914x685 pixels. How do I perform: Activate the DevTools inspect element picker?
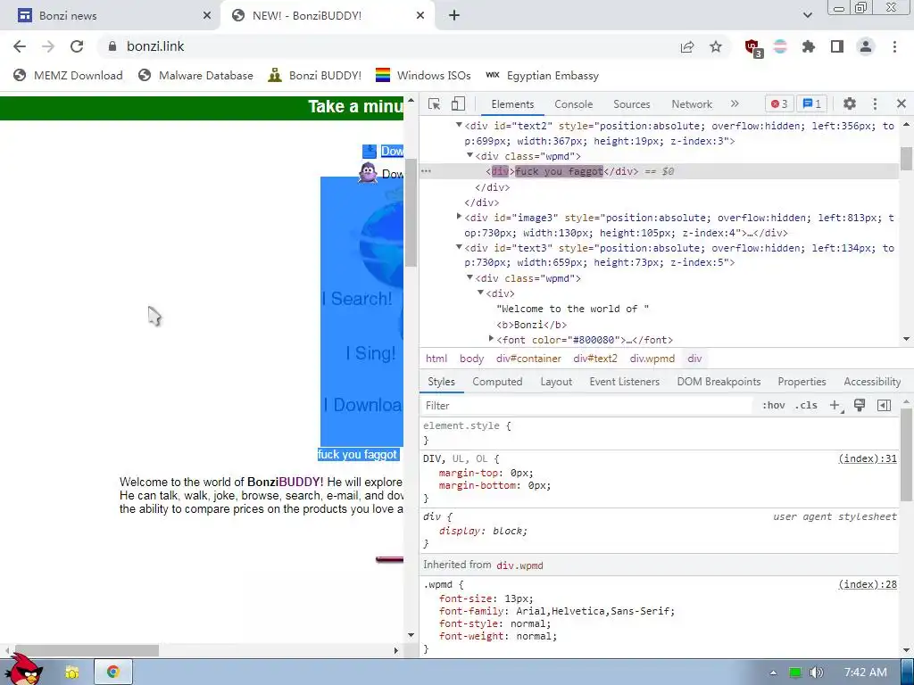tap(435, 104)
